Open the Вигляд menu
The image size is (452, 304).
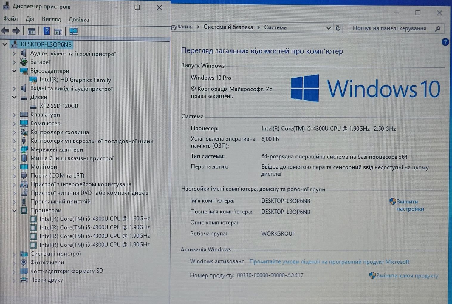[x=51, y=19]
